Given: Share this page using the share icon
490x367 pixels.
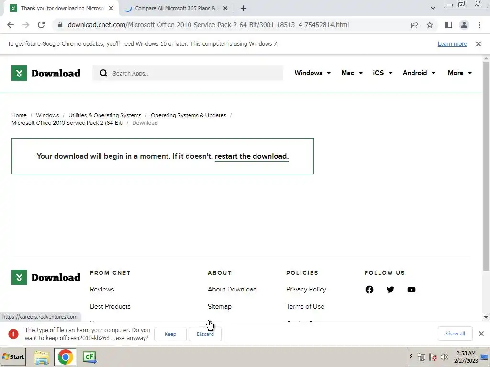Looking at the screenshot, I should tap(414, 25).
